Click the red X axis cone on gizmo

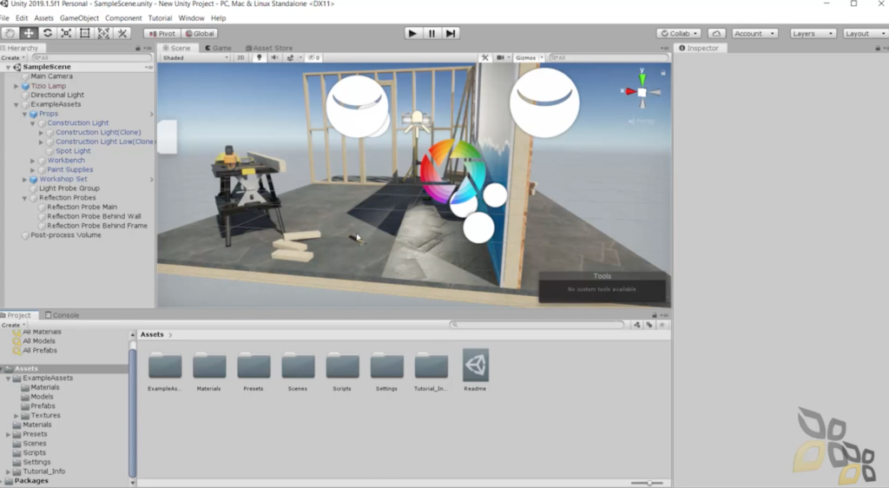[x=630, y=91]
